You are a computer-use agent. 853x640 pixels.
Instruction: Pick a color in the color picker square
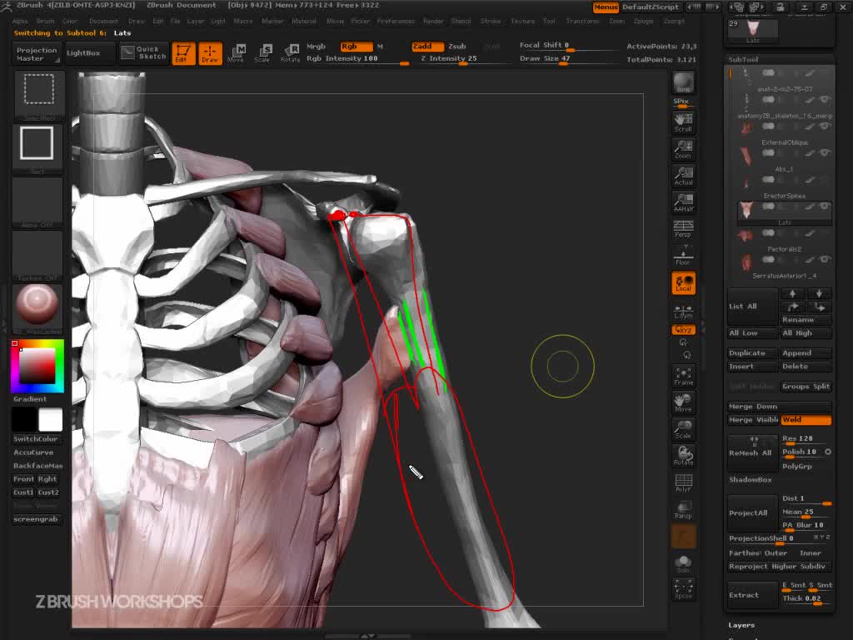pyautogui.click(x=37, y=367)
